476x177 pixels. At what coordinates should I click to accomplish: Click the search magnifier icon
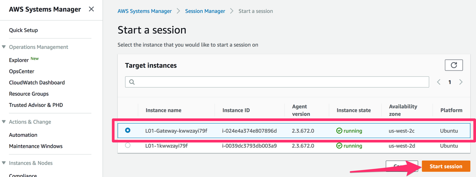click(132, 82)
